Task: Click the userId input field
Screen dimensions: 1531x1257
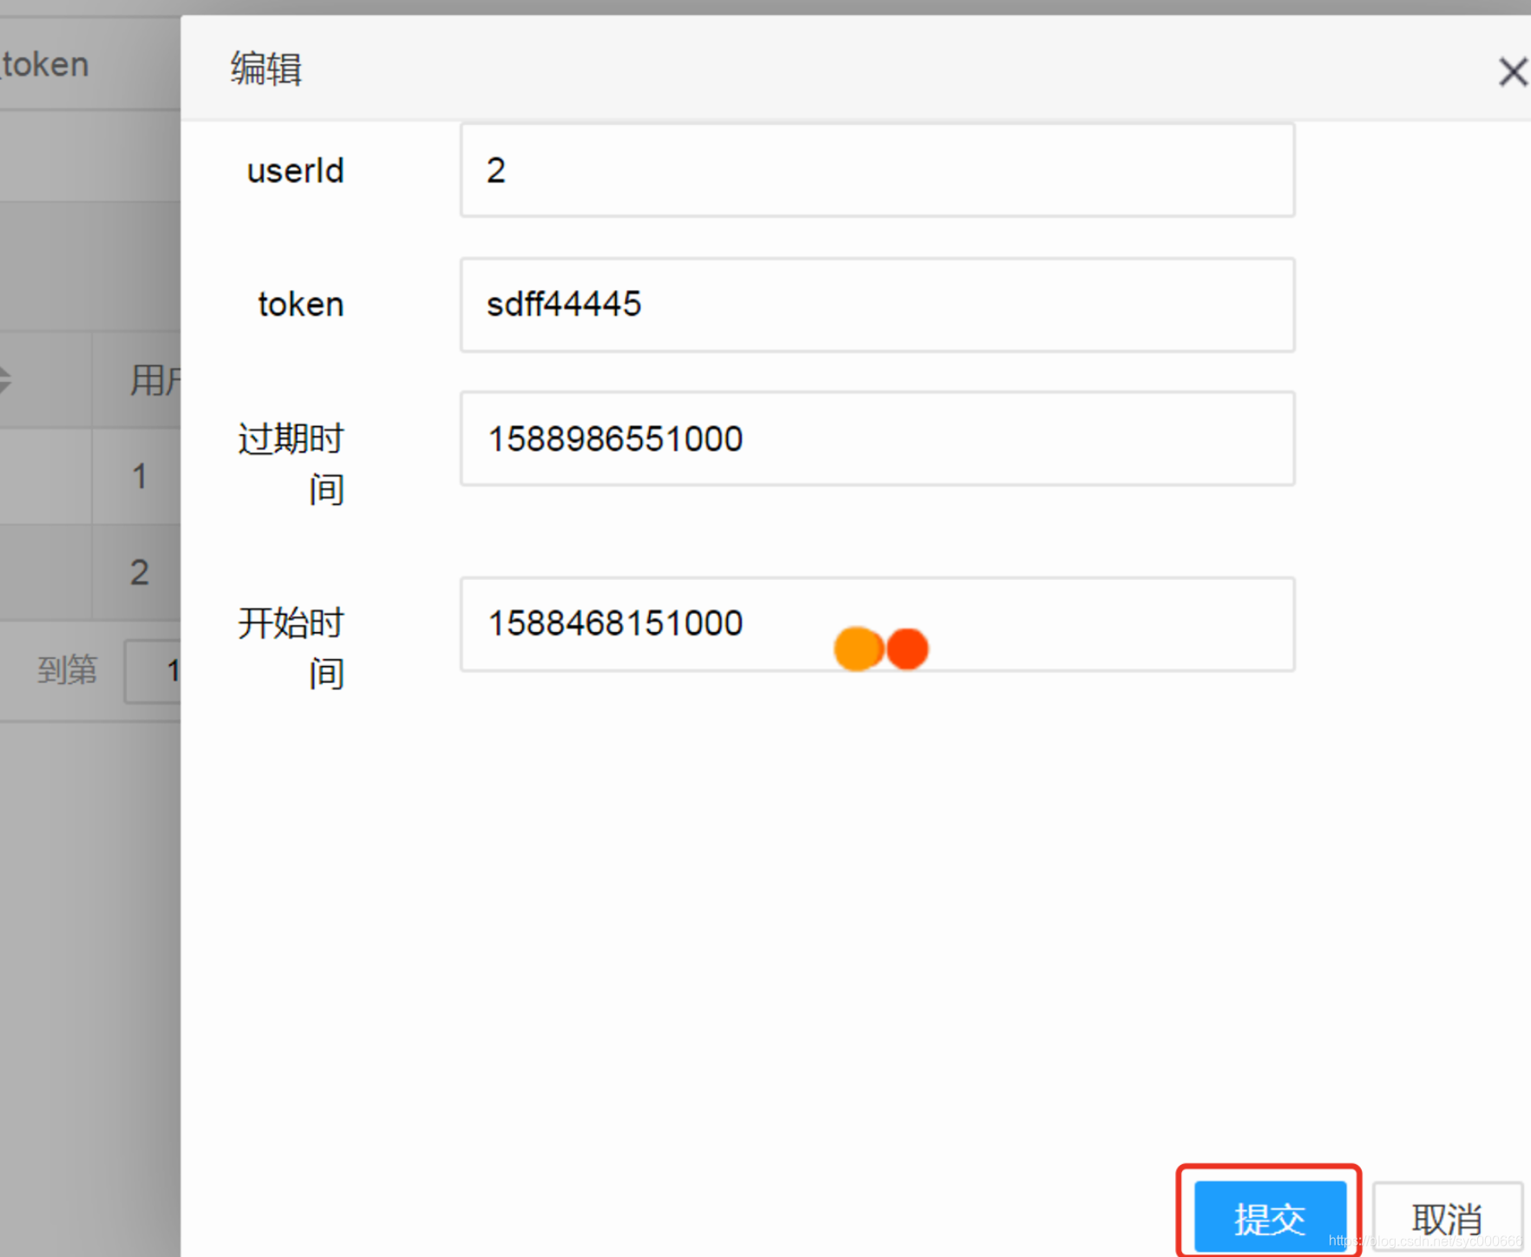Action: click(877, 169)
